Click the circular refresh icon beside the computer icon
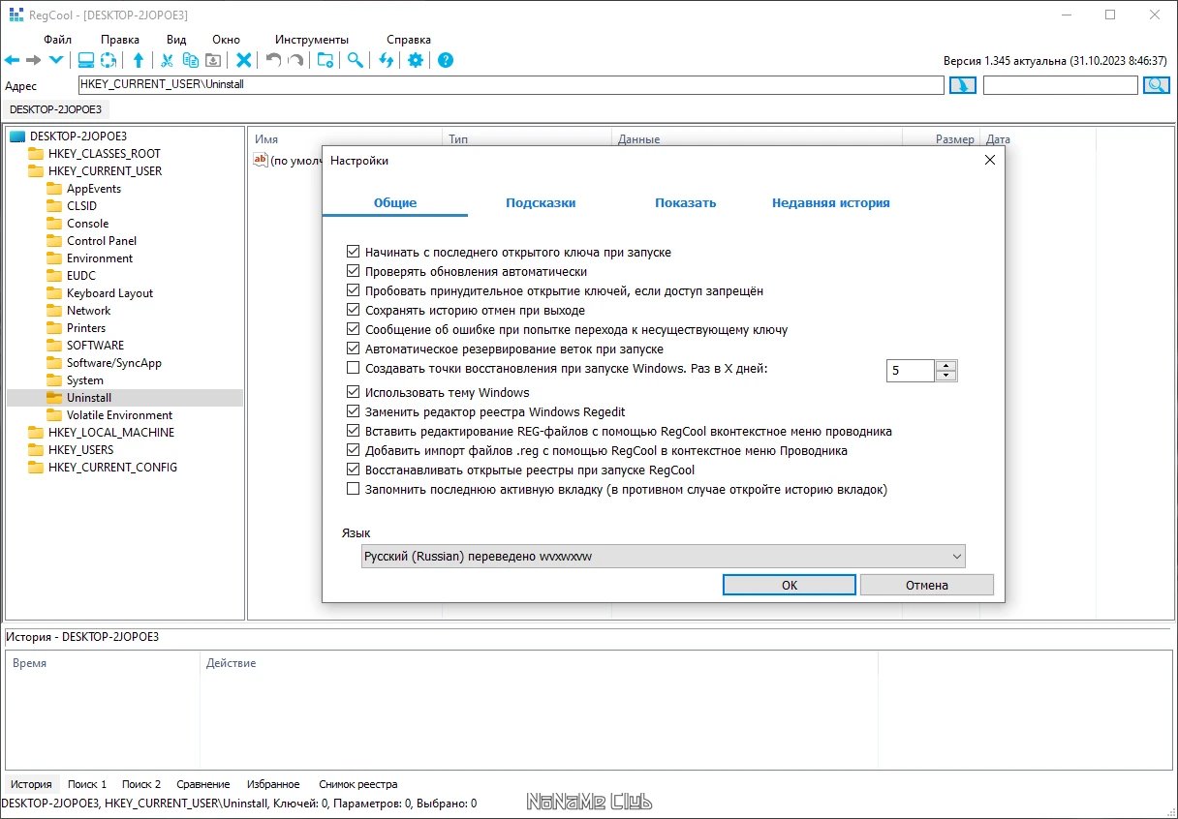 pos(108,60)
